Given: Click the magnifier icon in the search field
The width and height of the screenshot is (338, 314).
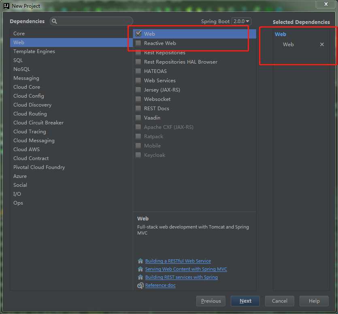Looking at the screenshot, I should [54, 21].
